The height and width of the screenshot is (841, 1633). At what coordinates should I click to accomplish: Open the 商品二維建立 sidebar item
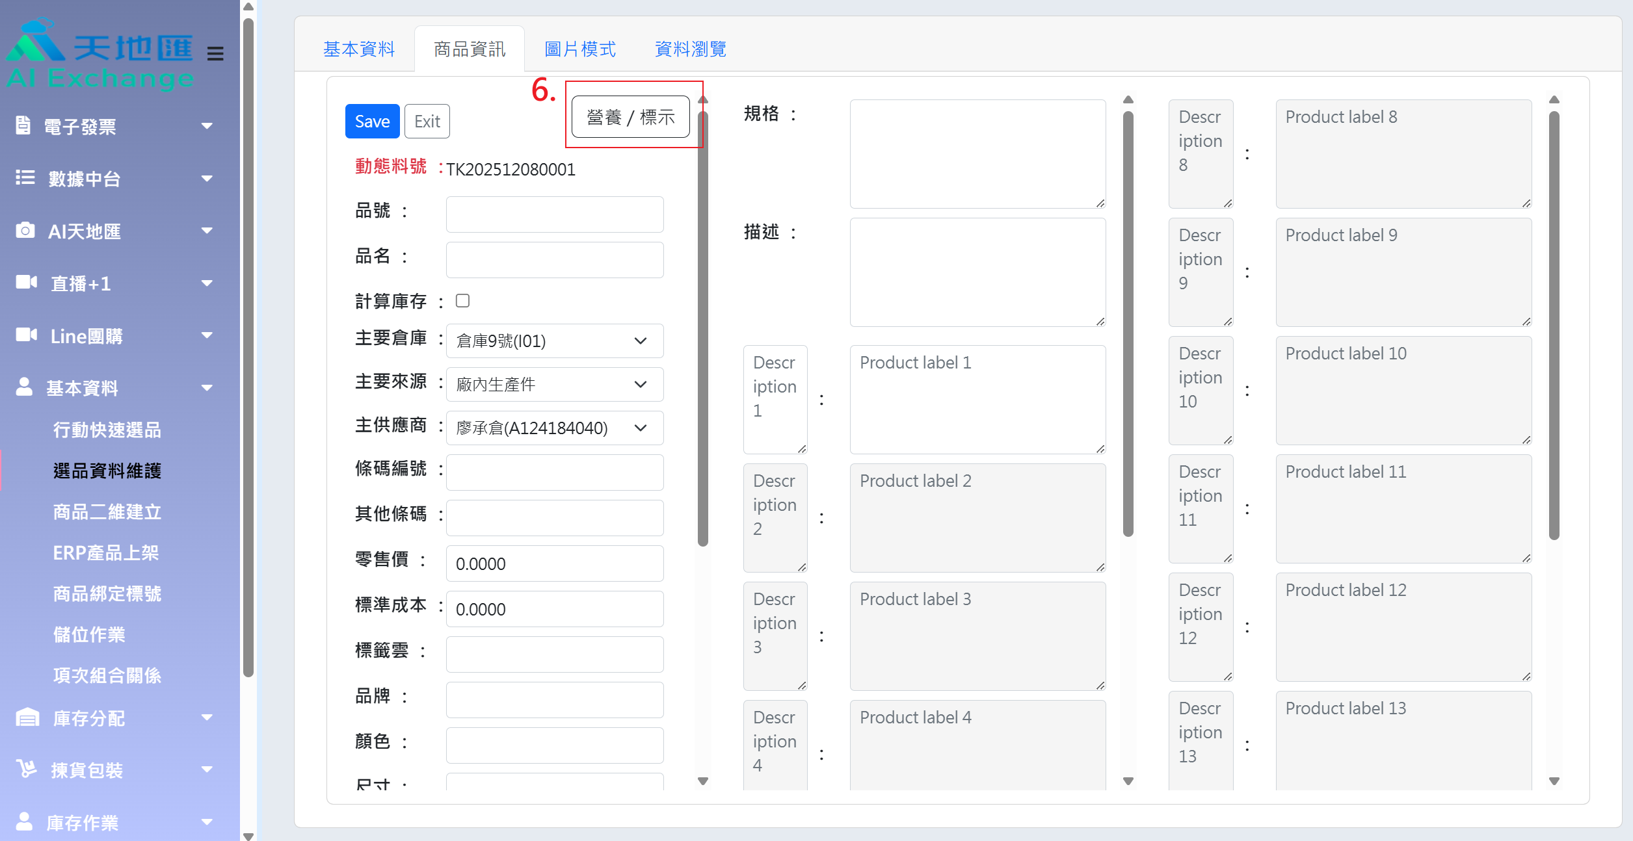pos(107,512)
